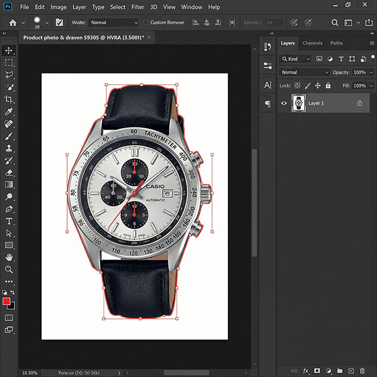Screen dimensions: 377x377
Task: Toggle the adjustment layer filter icon
Action: (x=330, y=59)
